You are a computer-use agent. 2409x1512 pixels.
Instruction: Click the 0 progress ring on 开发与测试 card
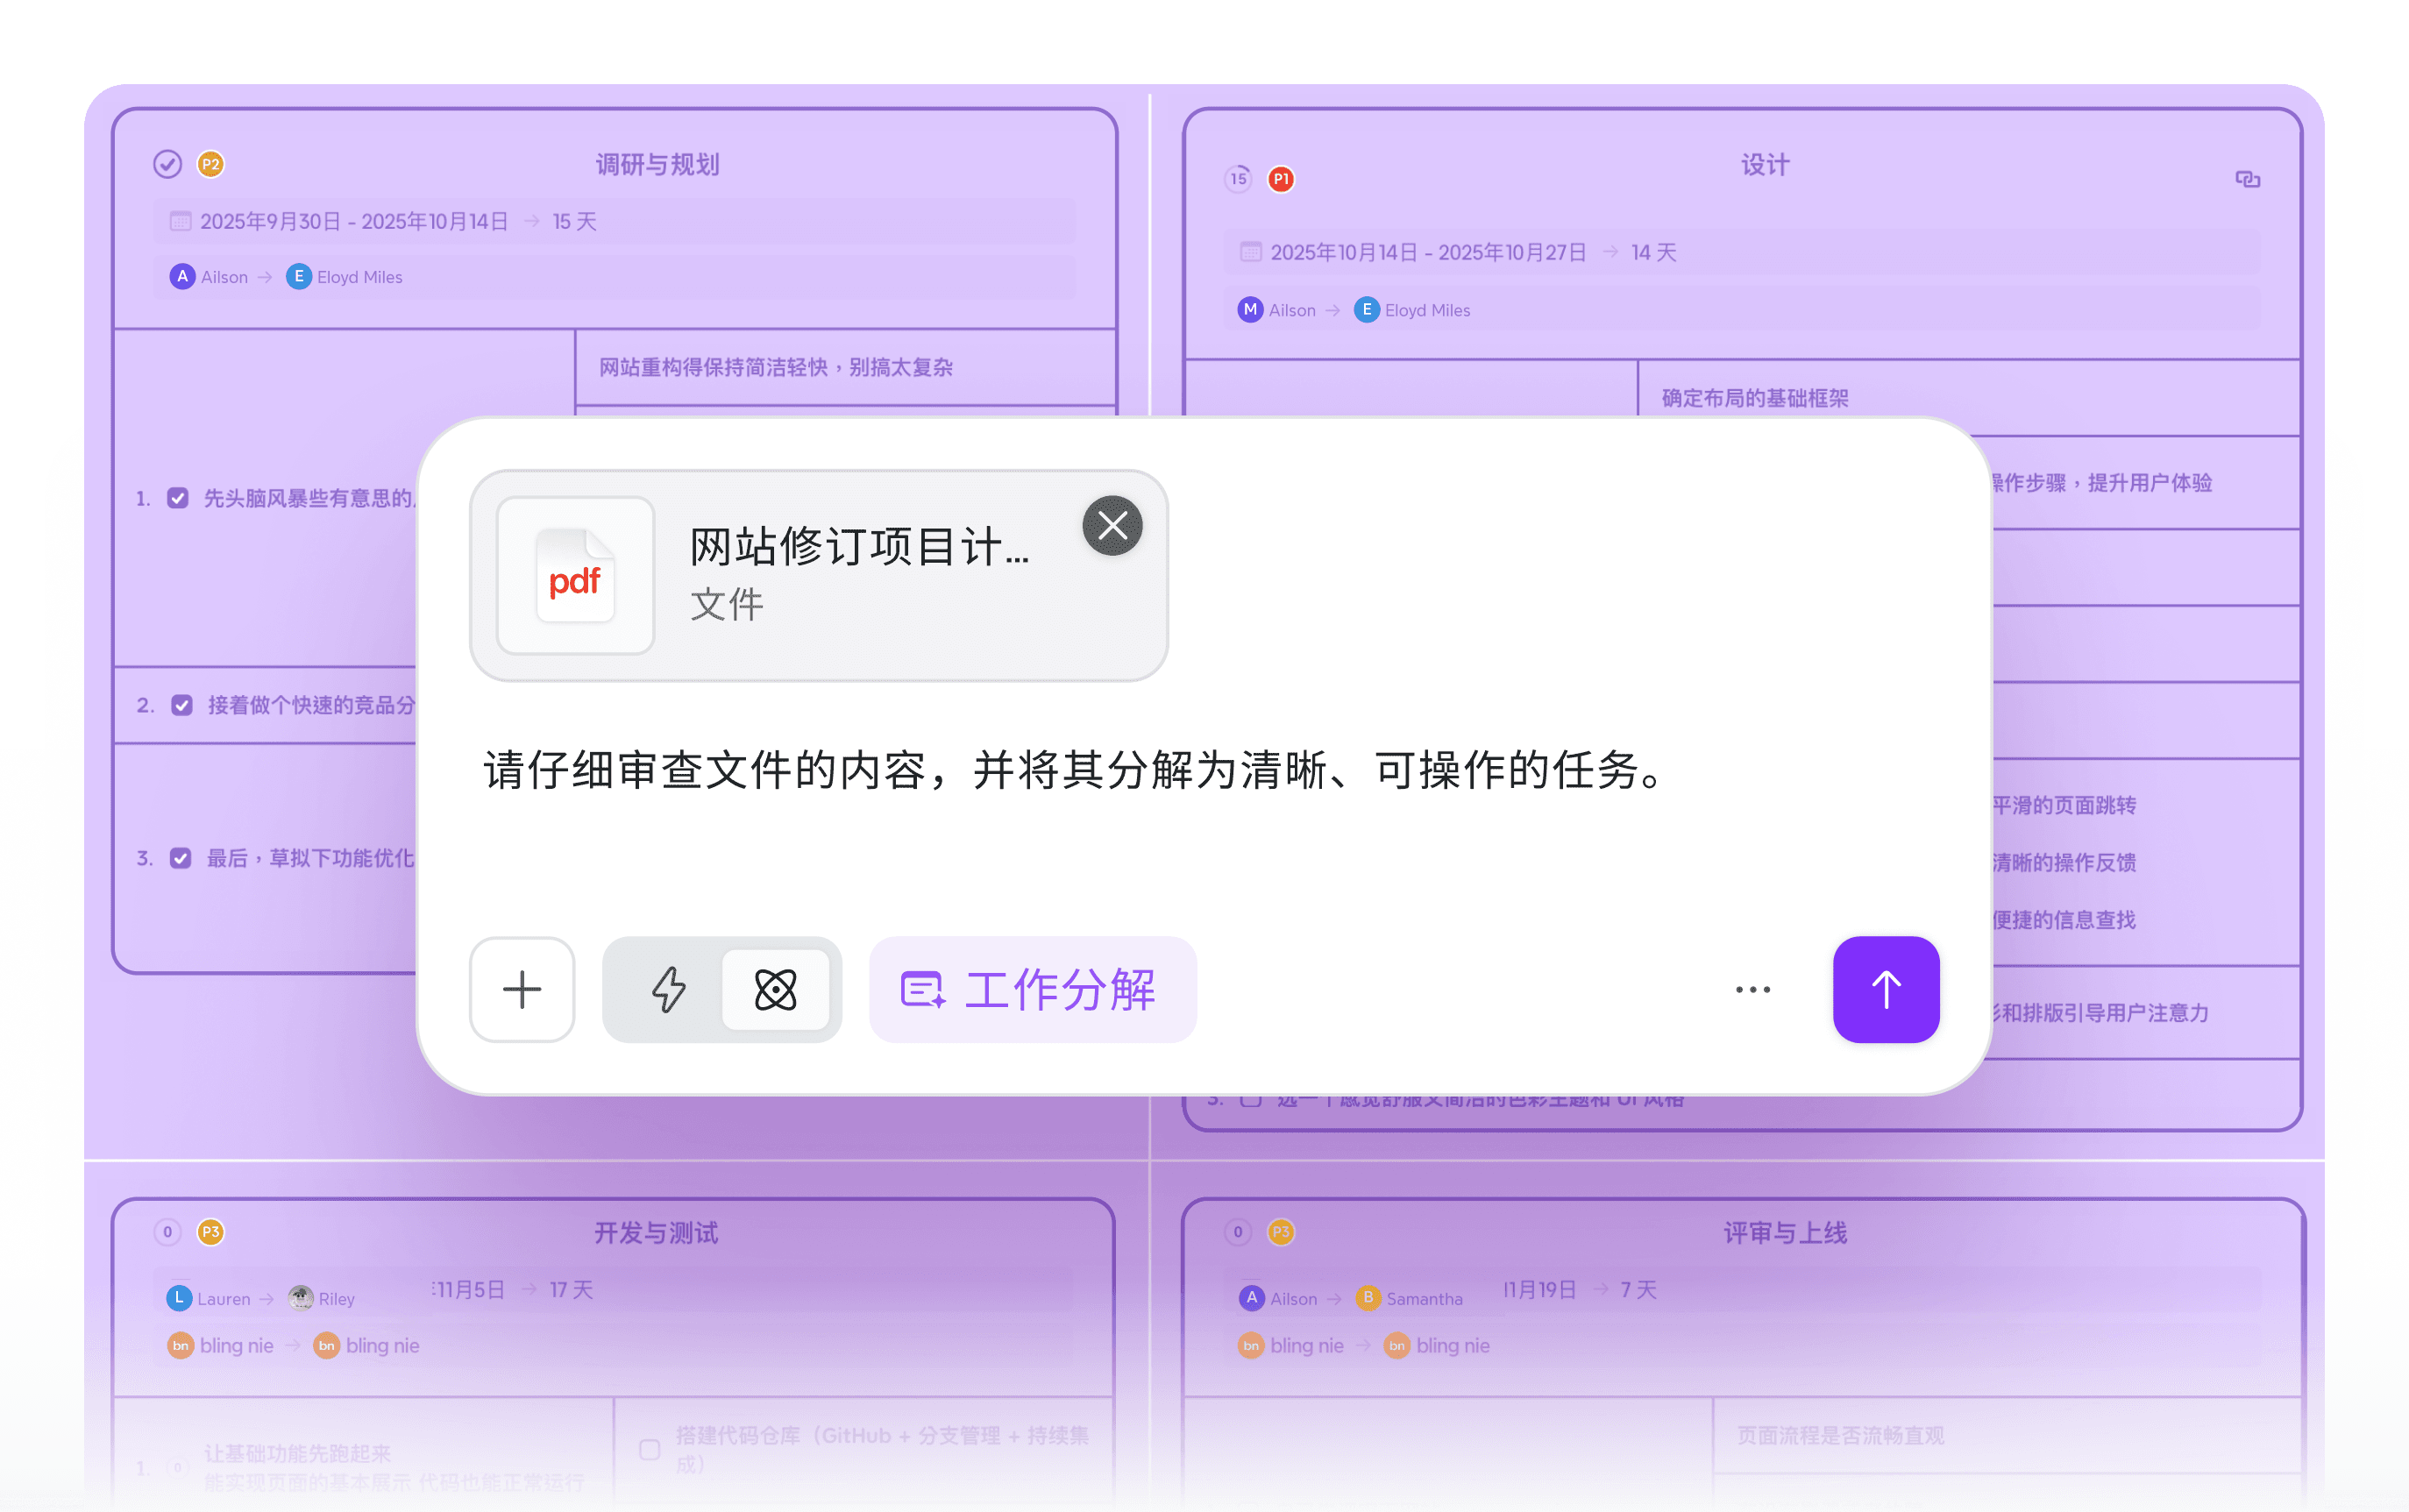168,1231
